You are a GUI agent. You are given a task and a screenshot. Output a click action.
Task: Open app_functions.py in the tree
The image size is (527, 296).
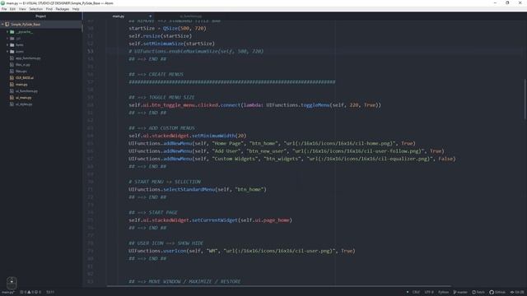(x=28, y=58)
